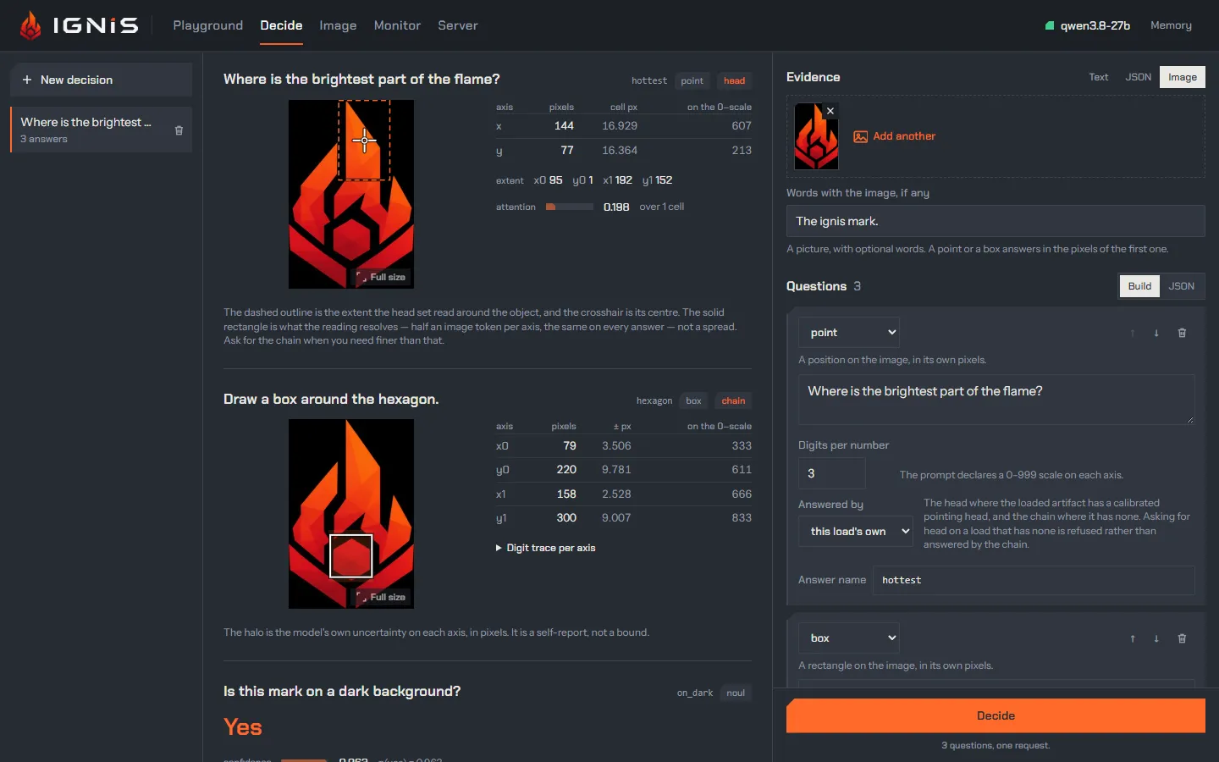The image size is (1219, 762).
Task: Switch Evidence mode to JSON
Action: (x=1138, y=77)
